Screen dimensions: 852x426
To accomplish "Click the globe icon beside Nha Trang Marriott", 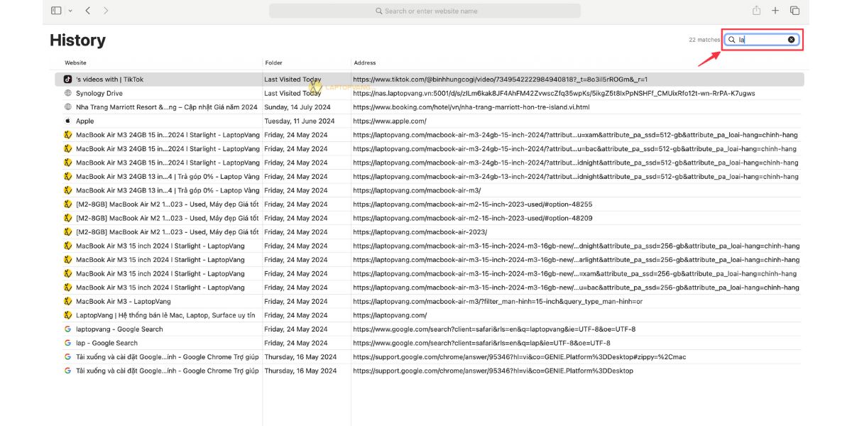I will point(67,107).
